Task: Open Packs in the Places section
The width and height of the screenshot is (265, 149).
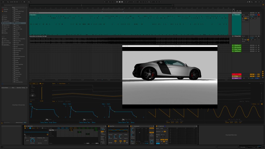Action: click(5, 39)
